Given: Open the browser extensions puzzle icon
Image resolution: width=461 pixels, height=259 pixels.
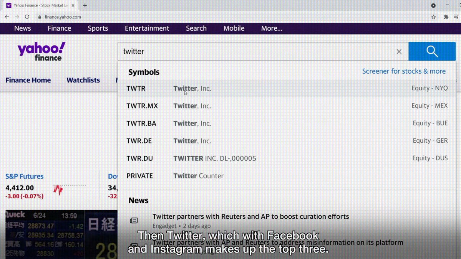Looking at the screenshot, I should (x=446, y=17).
